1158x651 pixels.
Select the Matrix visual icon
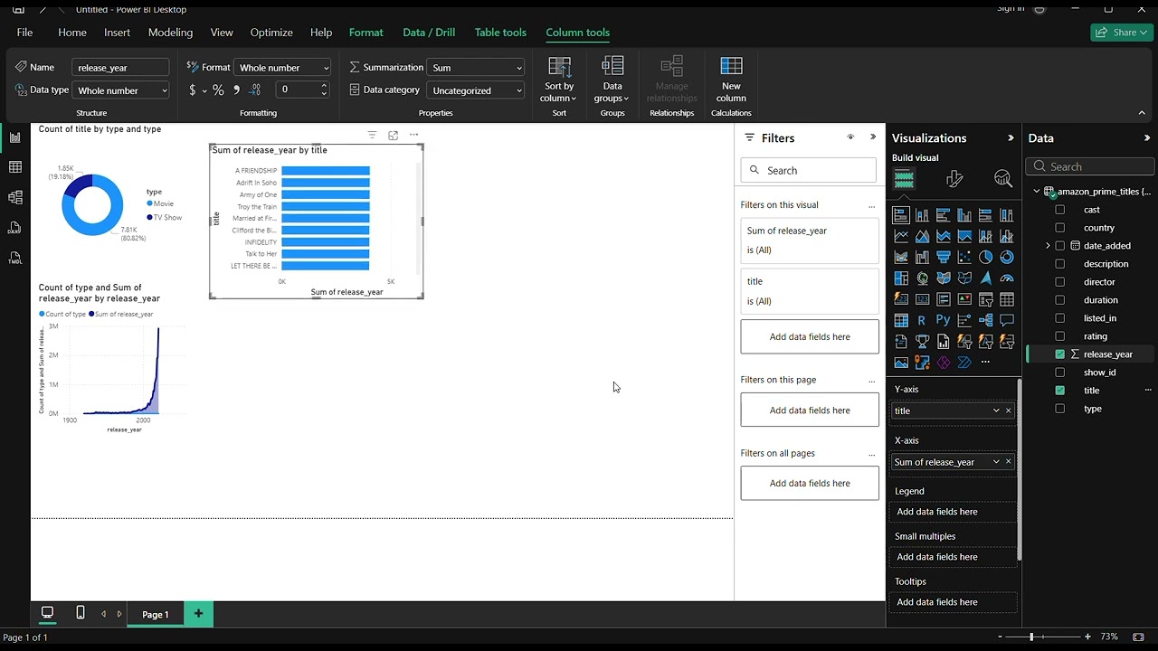(901, 319)
